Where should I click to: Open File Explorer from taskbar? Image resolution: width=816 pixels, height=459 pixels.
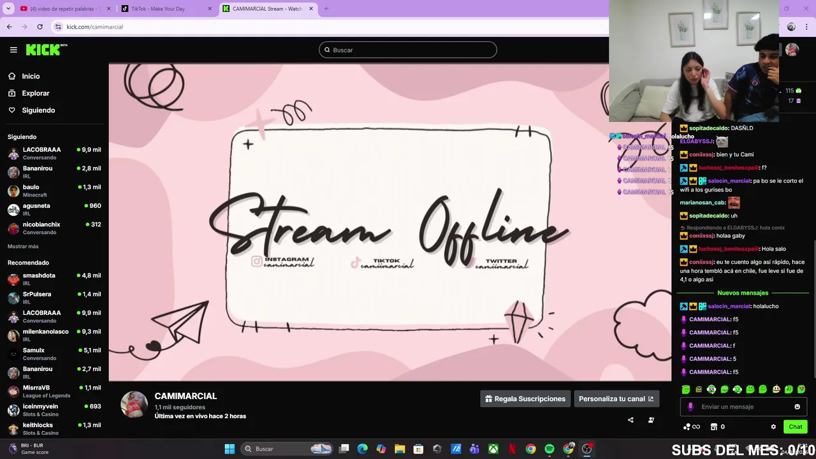tap(400, 449)
